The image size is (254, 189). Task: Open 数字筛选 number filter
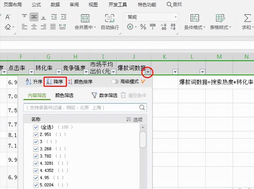click(104, 95)
